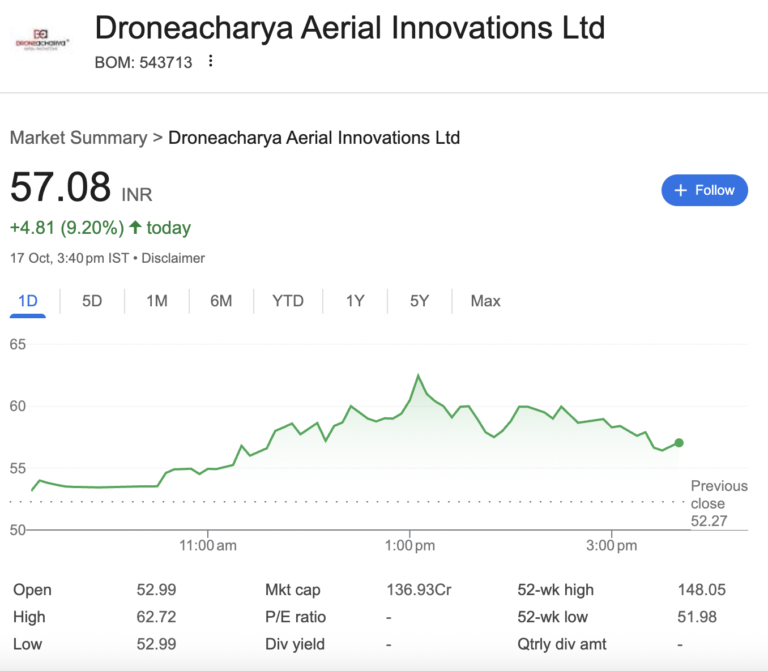Open the Disclaimer link
Image resolution: width=768 pixels, height=671 pixels.
[x=173, y=258]
